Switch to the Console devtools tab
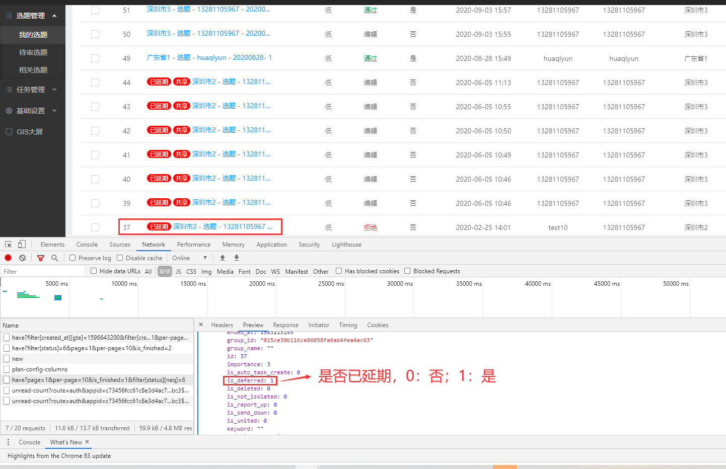The image size is (726, 469). 87,245
